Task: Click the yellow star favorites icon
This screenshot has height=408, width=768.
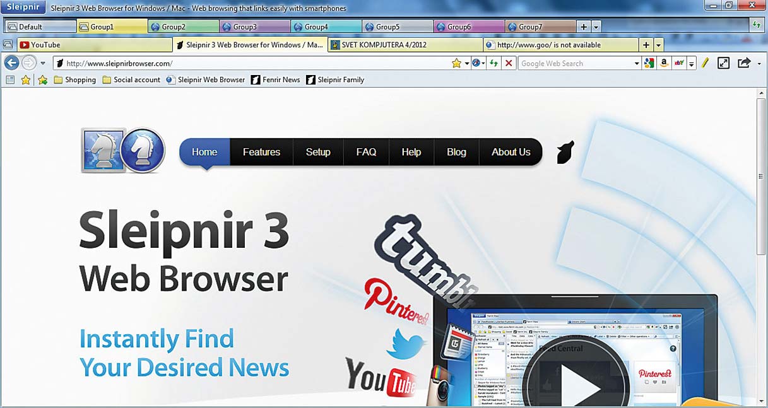Action: [26, 80]
